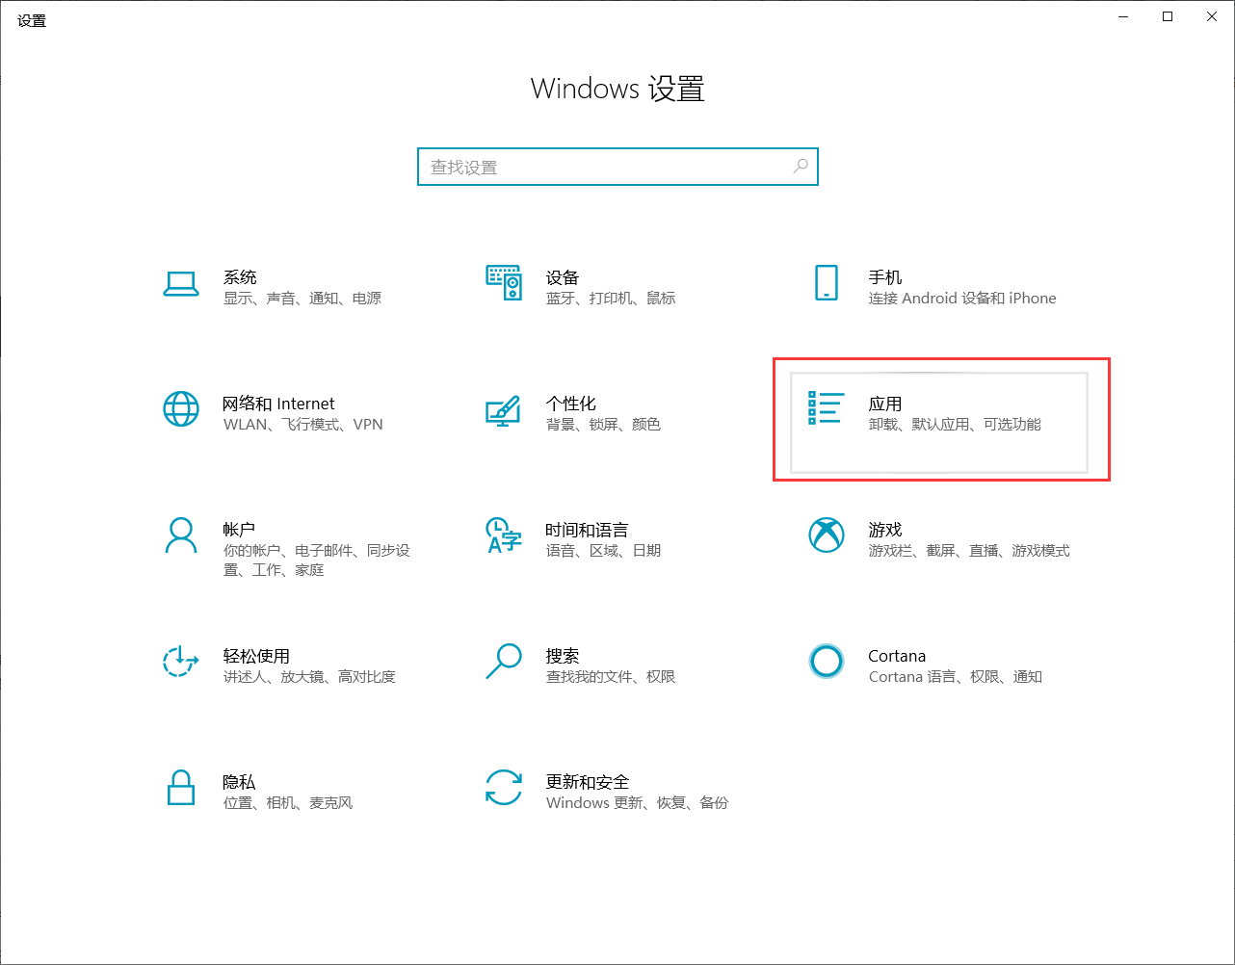
Task: Open the paintbrush icon for 个性化
Action: (503, 410)
